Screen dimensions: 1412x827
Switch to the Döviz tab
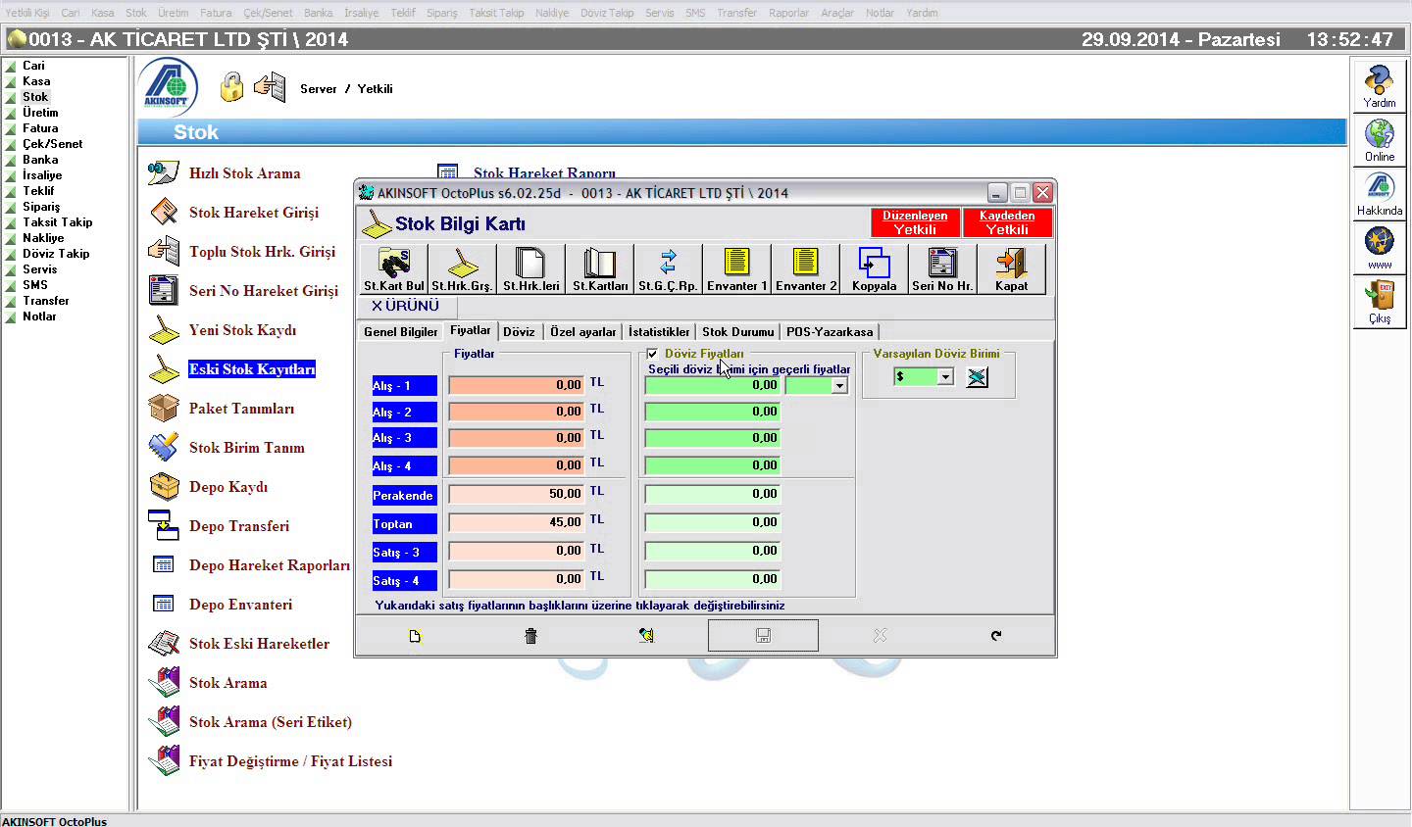(519, 332)
